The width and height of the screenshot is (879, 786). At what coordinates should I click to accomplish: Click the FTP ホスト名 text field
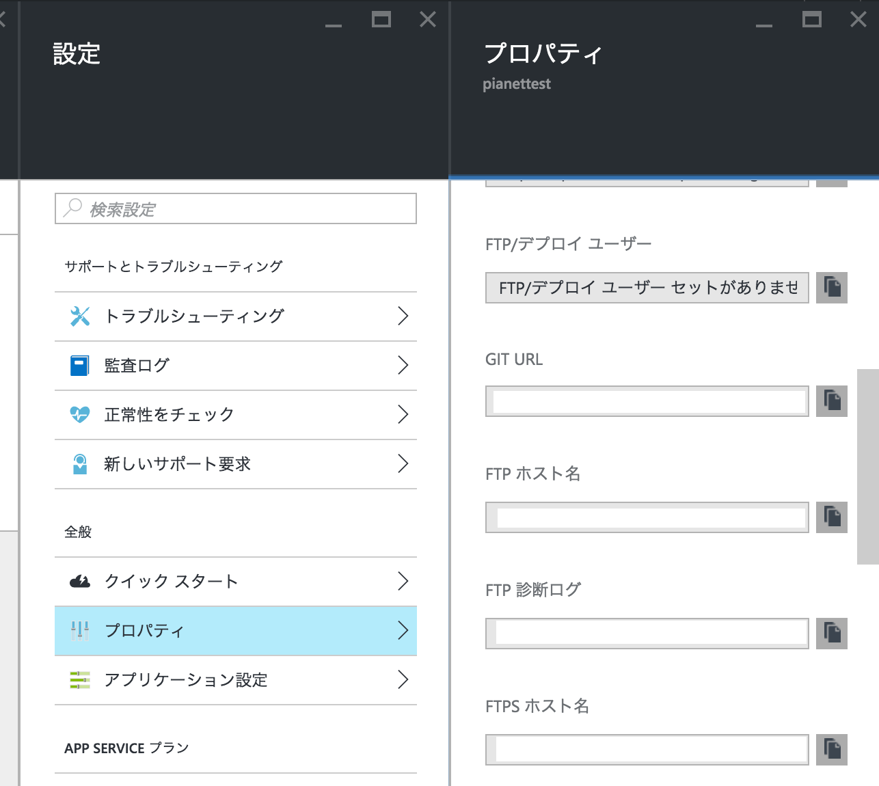(647, 517)
